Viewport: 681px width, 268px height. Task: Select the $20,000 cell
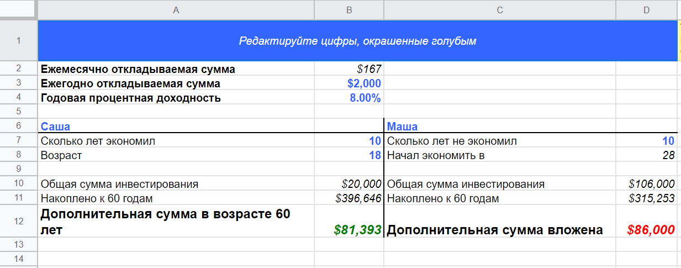pos(349,184)
